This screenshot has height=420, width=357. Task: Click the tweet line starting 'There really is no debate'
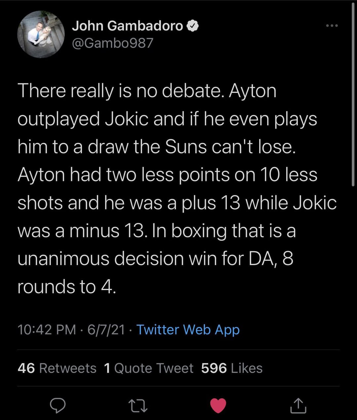[x=147, y=91]
